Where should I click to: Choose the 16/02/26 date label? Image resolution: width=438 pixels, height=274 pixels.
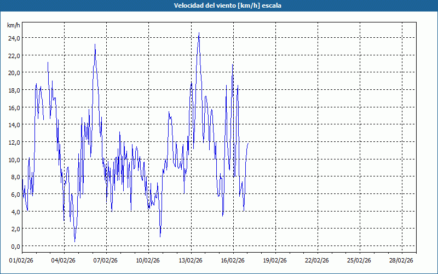pyautogui.click(x=233, y=261)
